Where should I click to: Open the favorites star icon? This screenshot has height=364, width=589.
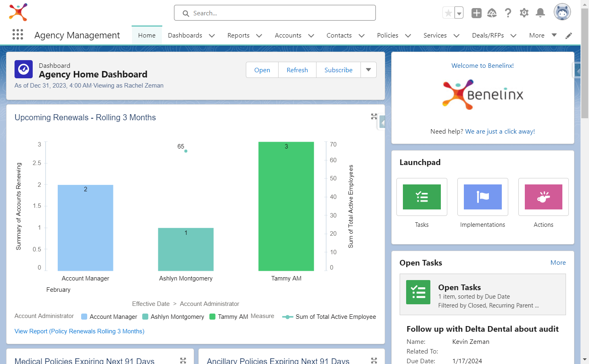click(x=448, y=13)
